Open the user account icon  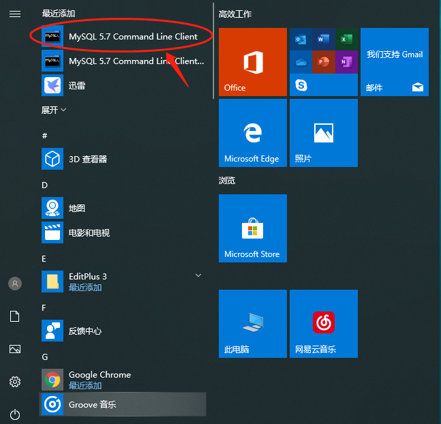(x=15, y=284)
